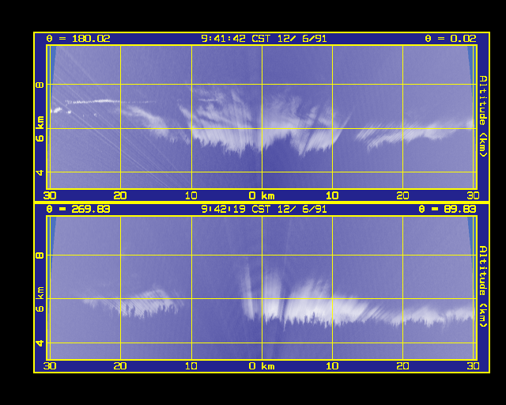The height and width of the screenshot is (405, 506).
Task: Click lower plot's right-side 10 range label
Action: 332,366
